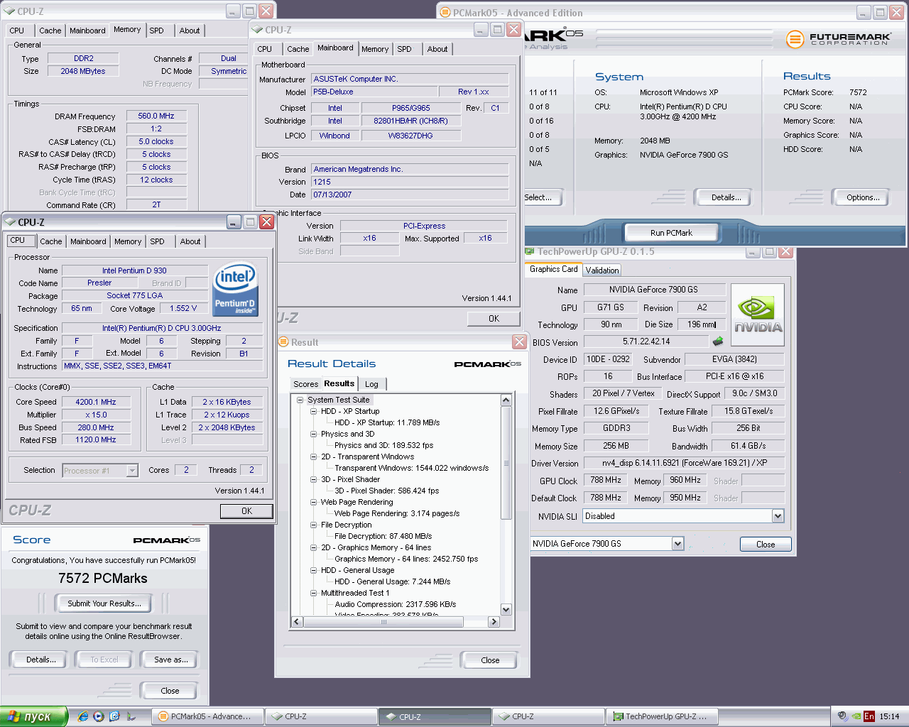Click the Details... button under System in PCMark05

click(726, 197)
